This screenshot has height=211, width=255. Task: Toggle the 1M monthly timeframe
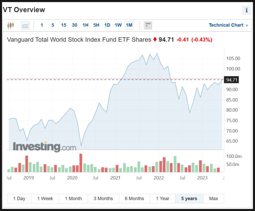pyautogui.click(x=129, y=25)
